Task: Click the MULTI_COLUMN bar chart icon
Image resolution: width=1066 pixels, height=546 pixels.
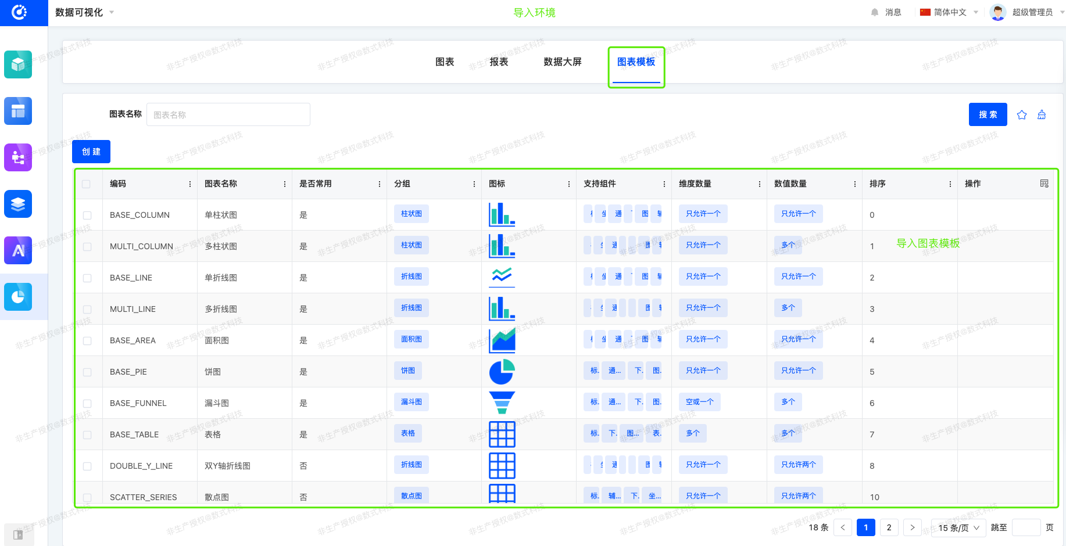Action: pyautogui.click(x=502, y=246)
